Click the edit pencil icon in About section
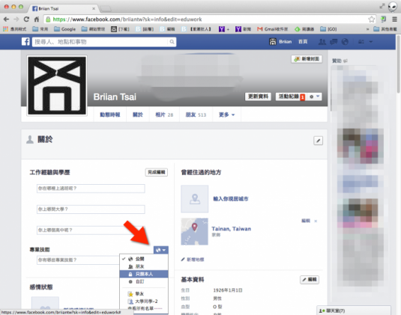This screenshot has height=315, width=401. pos(318,141)
